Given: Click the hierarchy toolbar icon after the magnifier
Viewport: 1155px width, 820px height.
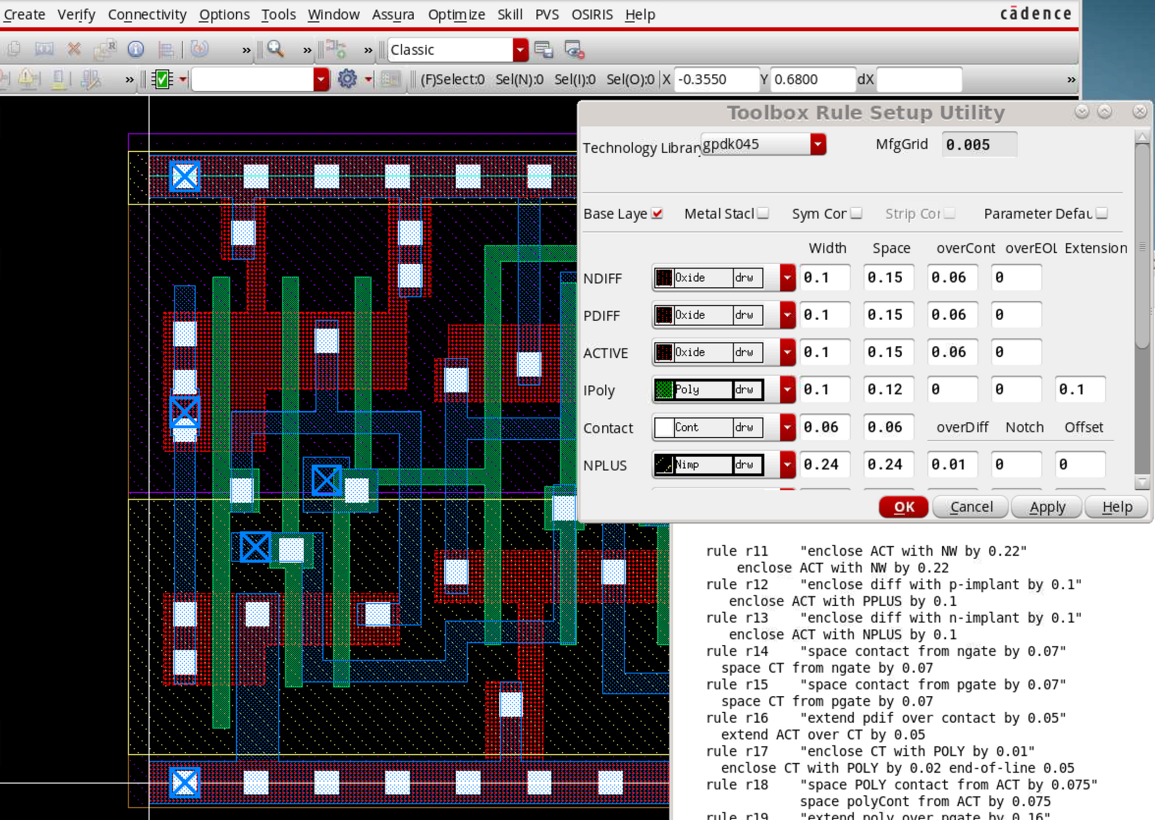Looking at the screenshot, I should pyautogui.click(x=336, y=49).
